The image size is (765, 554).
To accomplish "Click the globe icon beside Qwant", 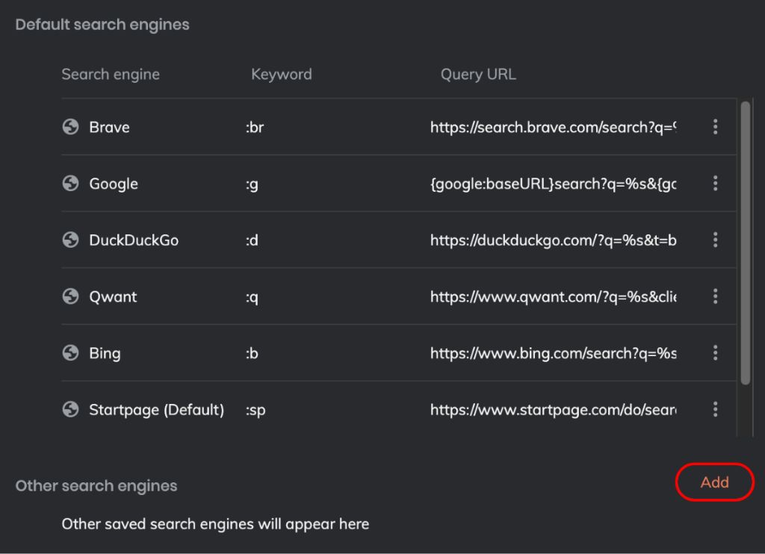I will click(70, 296).
